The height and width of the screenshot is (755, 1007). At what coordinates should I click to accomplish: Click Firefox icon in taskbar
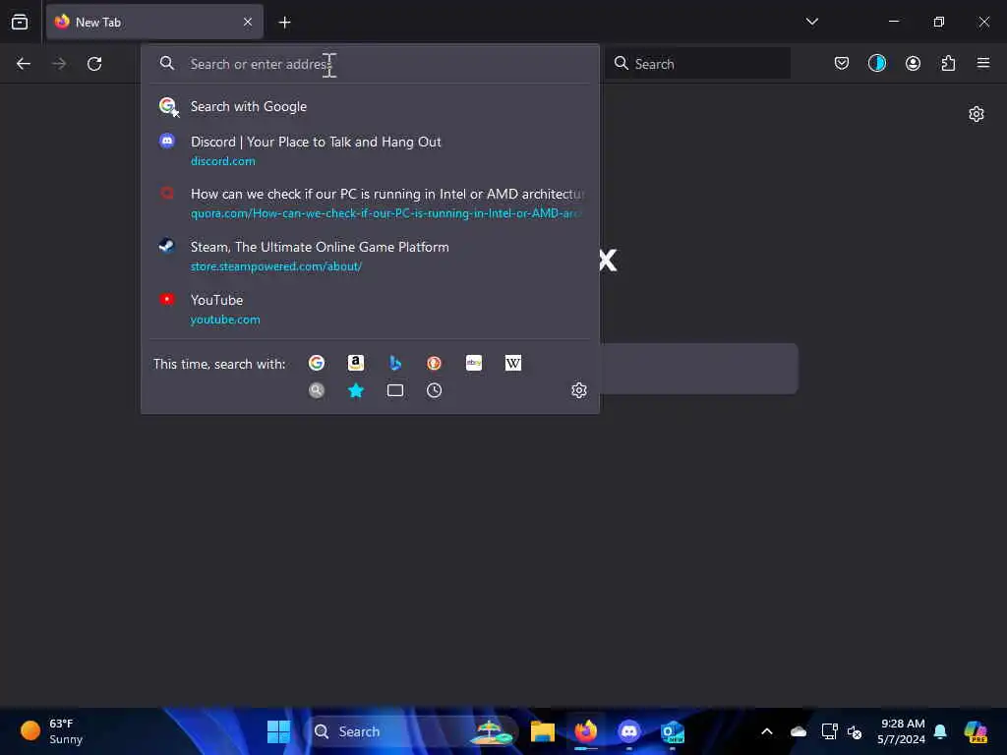coord(586,731)
